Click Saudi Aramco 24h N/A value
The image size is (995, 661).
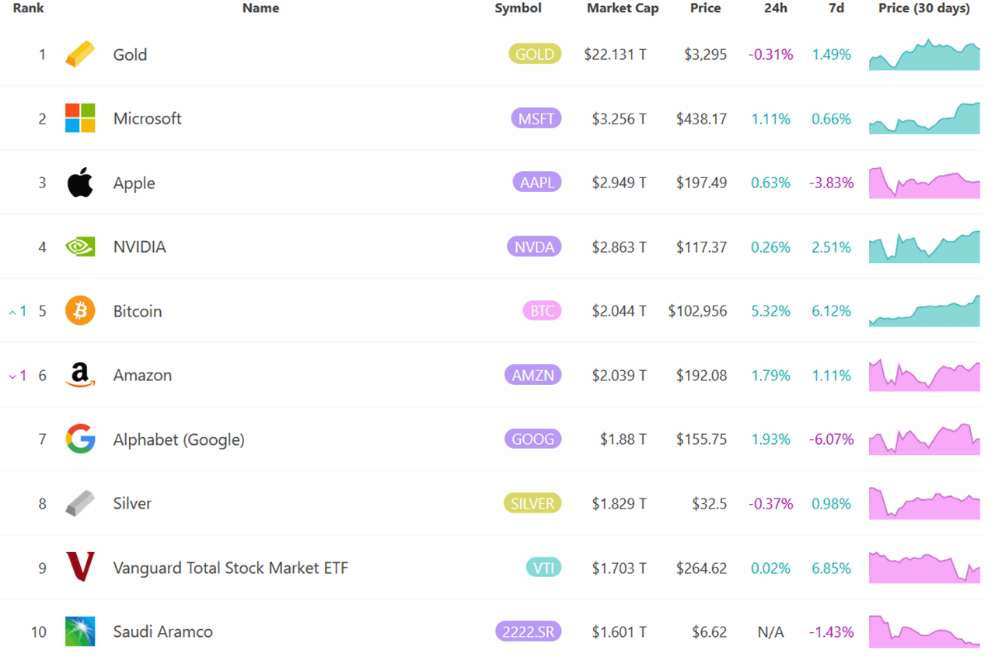point(770,632)
